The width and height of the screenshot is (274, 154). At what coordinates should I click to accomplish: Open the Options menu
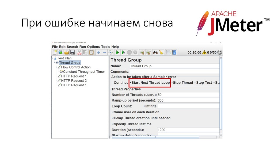point(93,47)
